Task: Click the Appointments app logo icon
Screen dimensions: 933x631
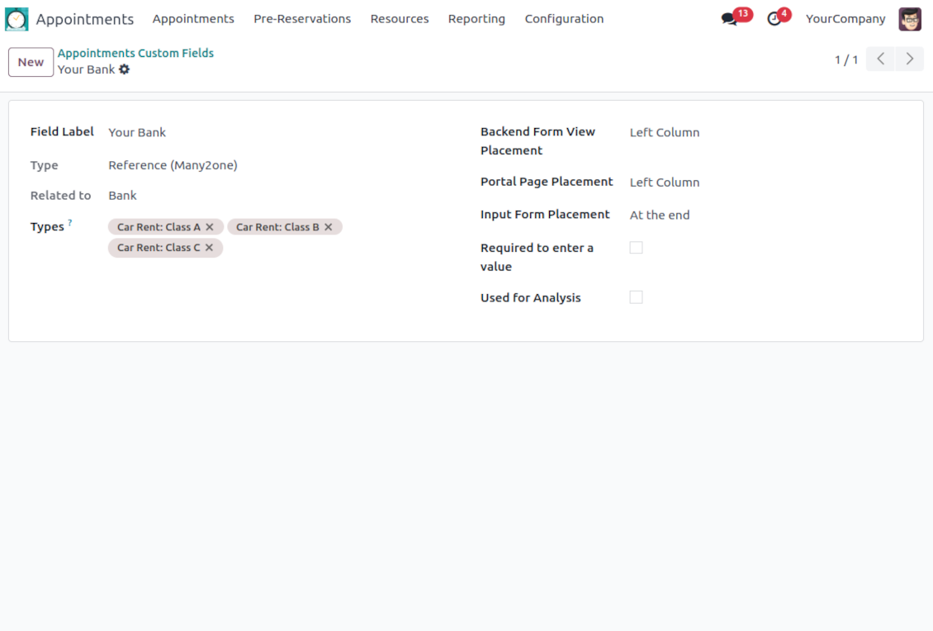Action: click(17, 19)
